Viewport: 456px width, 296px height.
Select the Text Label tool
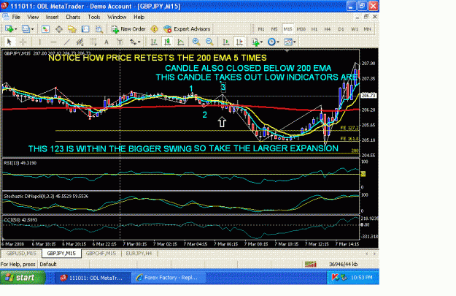[x=120, y=42]
